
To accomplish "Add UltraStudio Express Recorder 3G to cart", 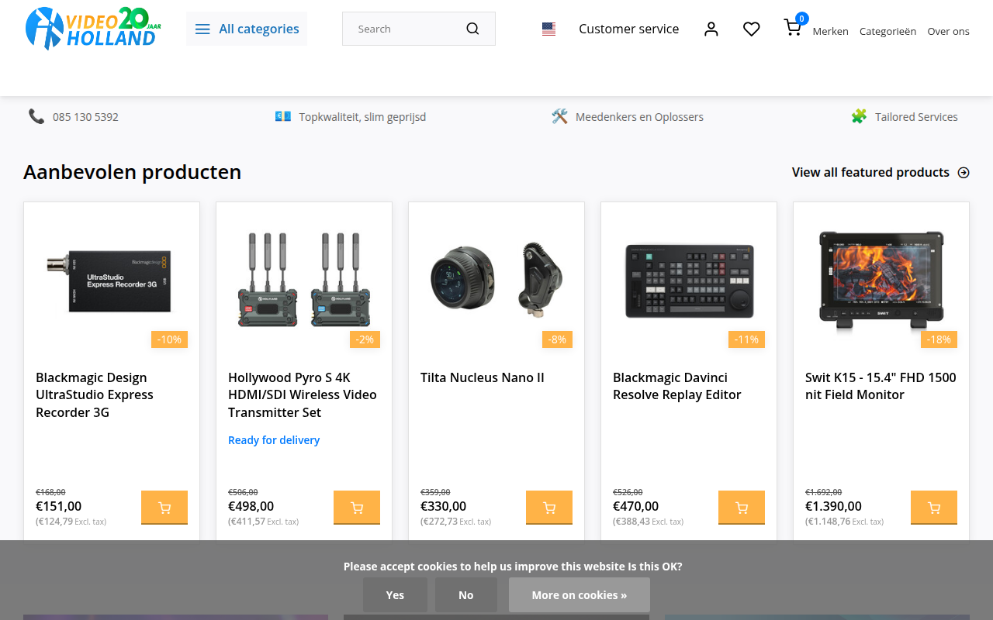I will 164,508.
